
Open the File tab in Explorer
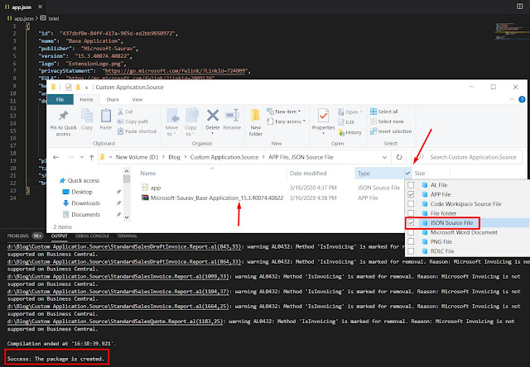click(x=60, y=99)
